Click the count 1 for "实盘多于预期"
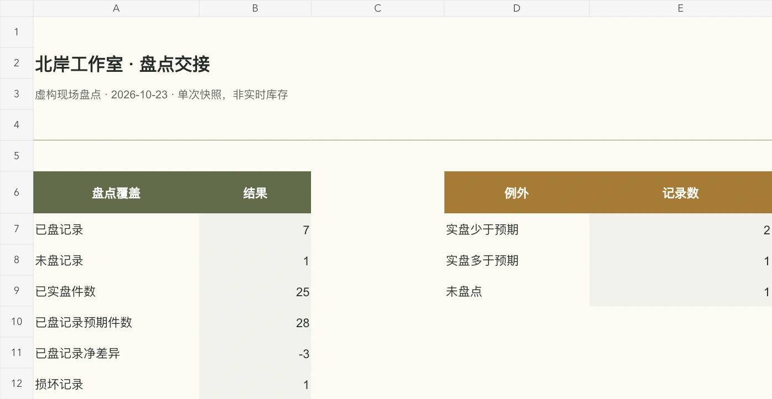772x399 pixels. pos(681,260)
